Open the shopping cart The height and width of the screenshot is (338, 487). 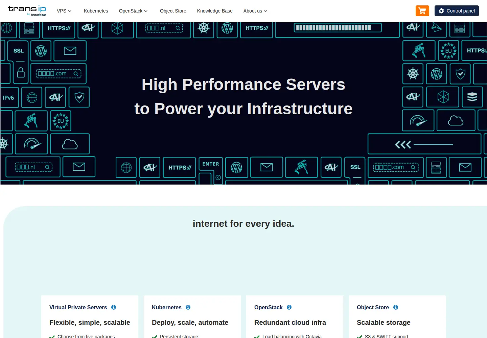coord(422,11)
